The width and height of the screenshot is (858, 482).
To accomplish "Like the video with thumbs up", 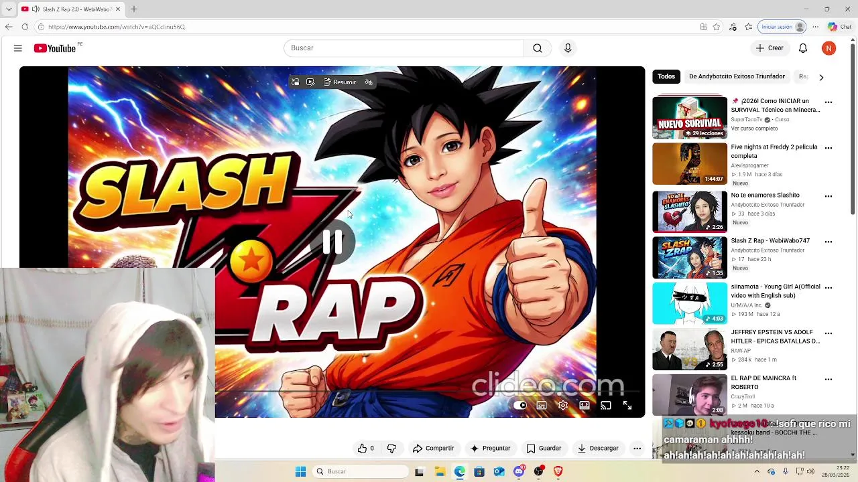I will tap(366, 449).
